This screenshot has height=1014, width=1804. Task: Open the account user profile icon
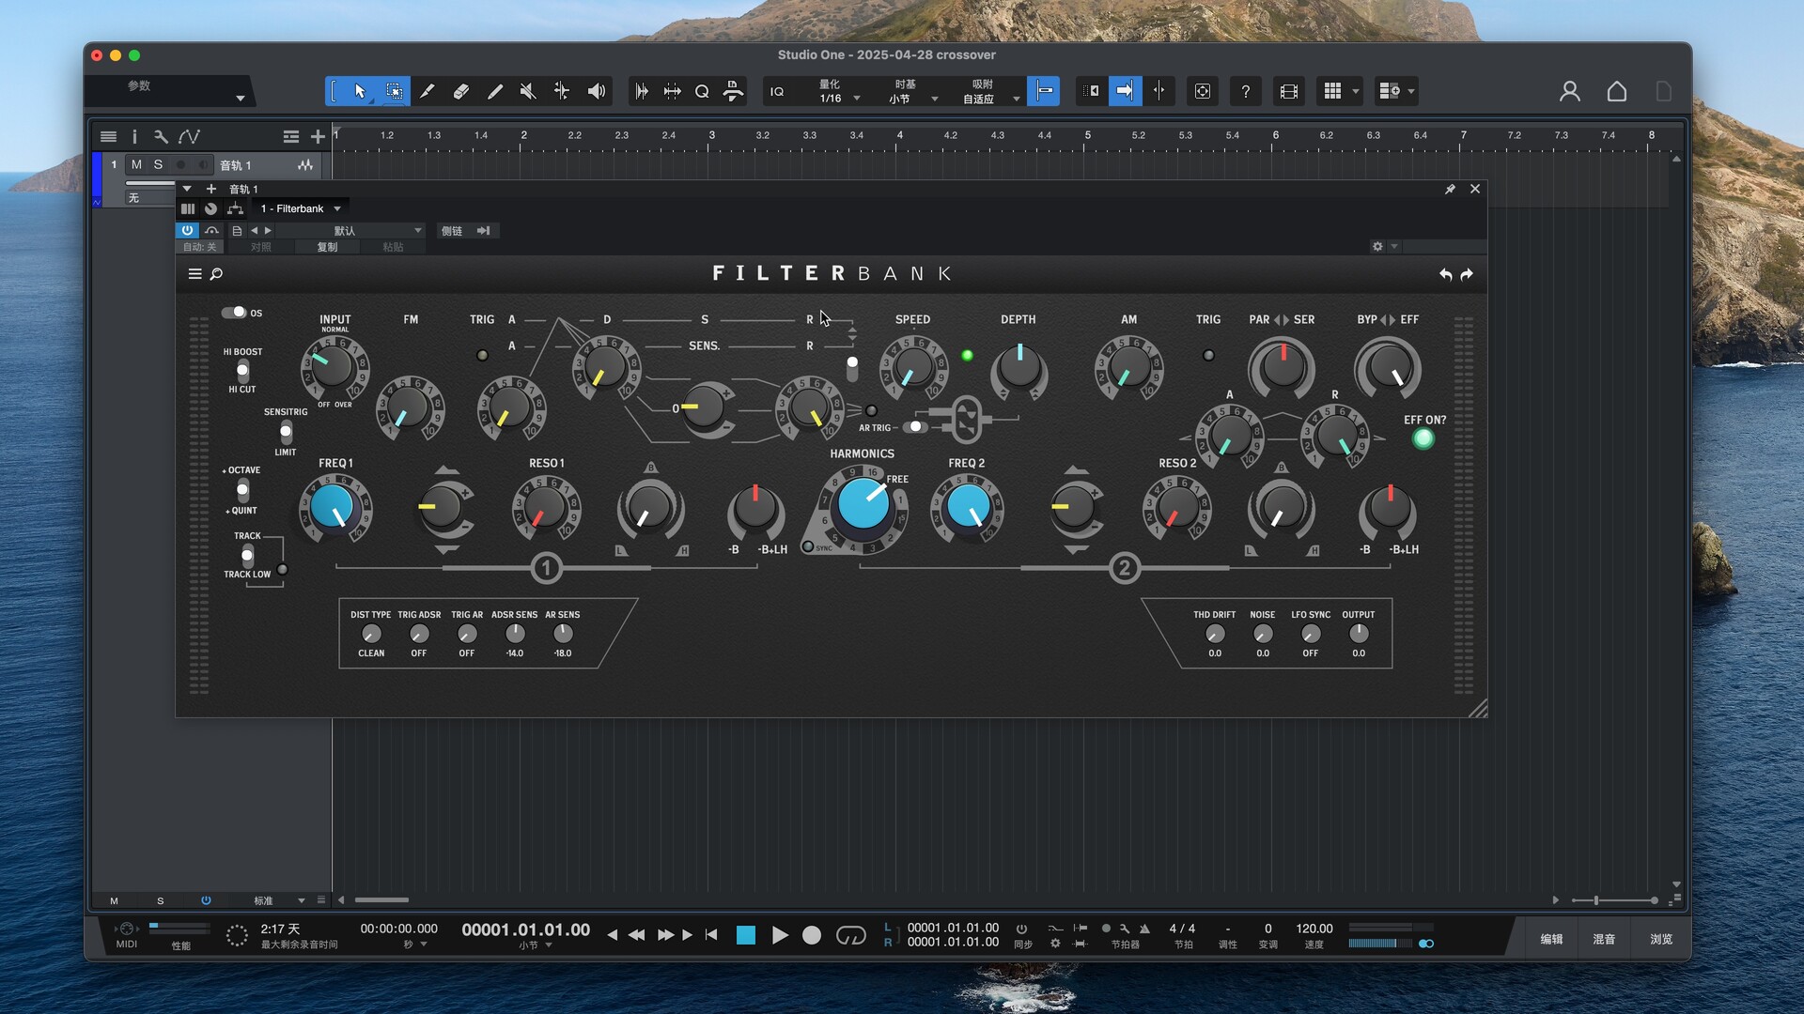pos(1569,91)
